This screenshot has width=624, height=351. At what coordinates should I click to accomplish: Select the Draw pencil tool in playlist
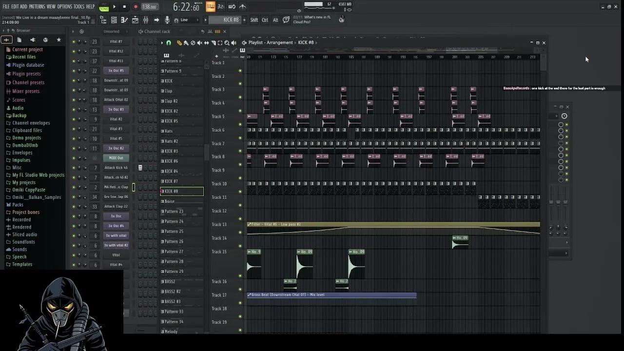point(179,43)
